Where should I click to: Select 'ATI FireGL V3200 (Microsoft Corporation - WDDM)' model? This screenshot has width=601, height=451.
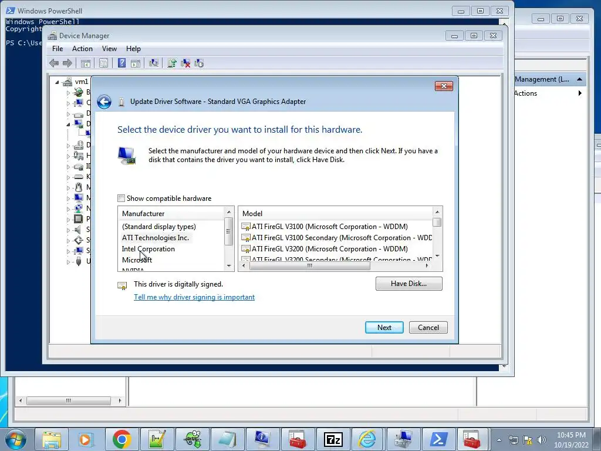point(325,249)
